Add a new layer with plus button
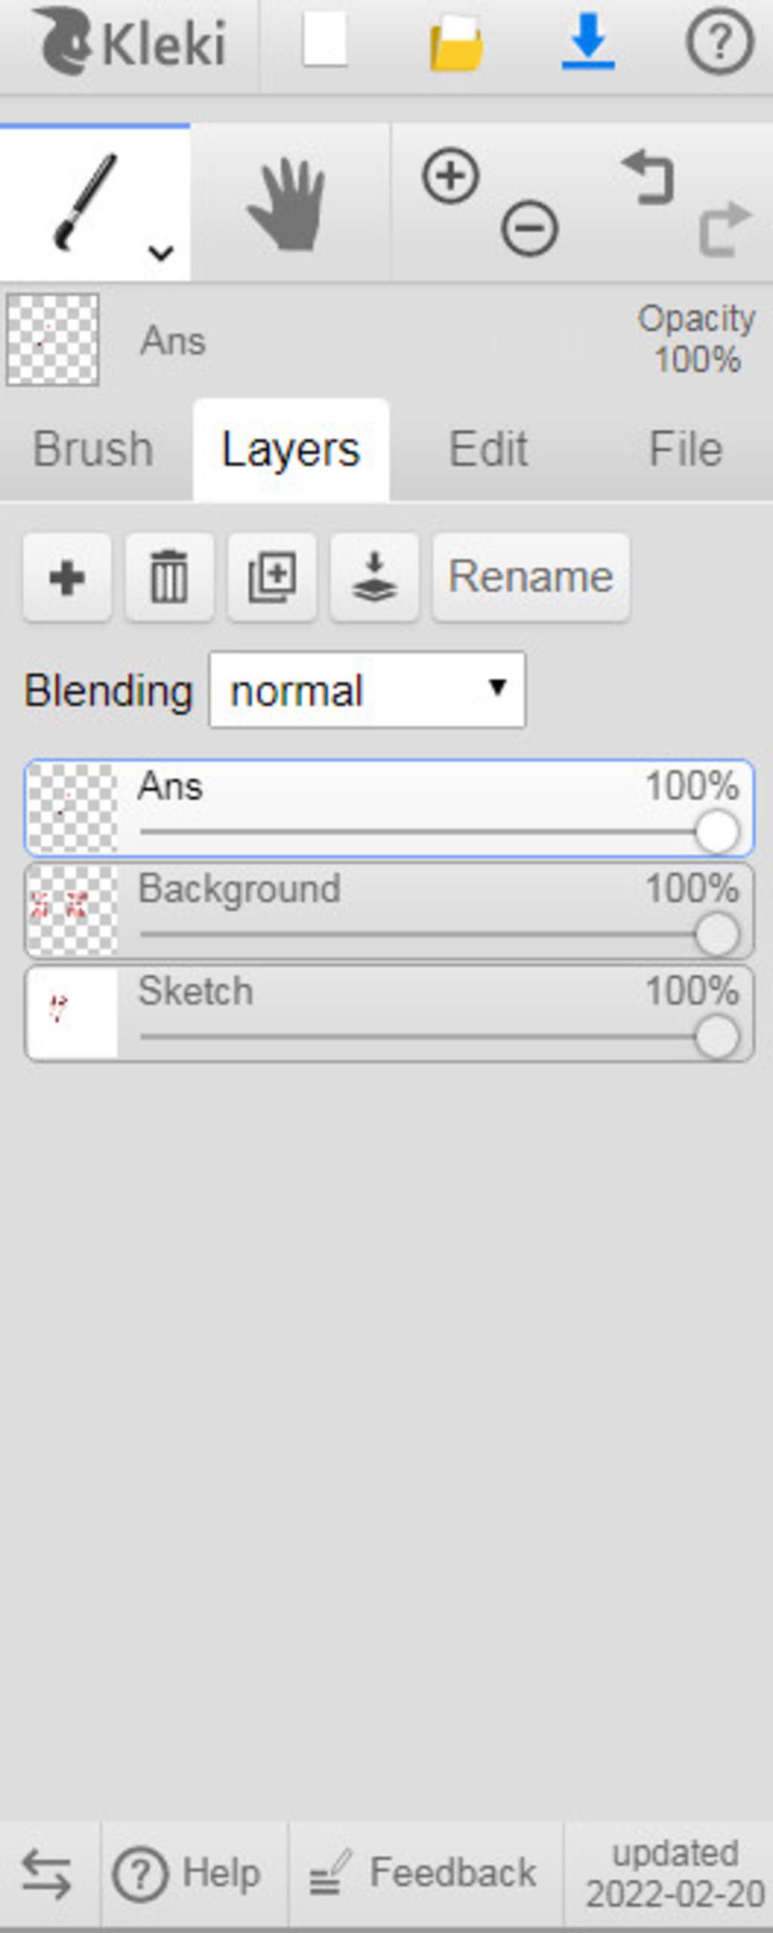Viewport: 773px width, 1933px height. tap(67, 578)
